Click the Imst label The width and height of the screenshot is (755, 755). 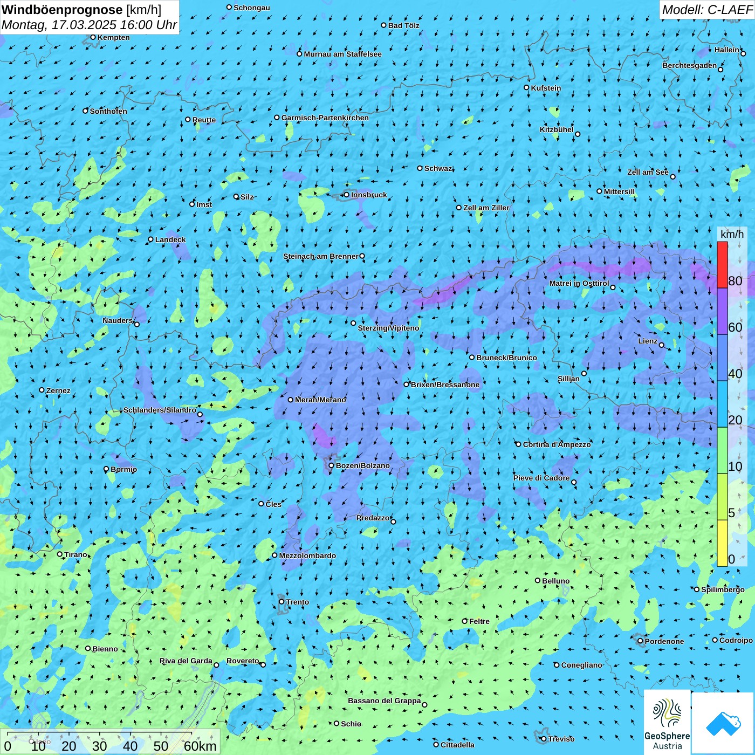(204, 204)
